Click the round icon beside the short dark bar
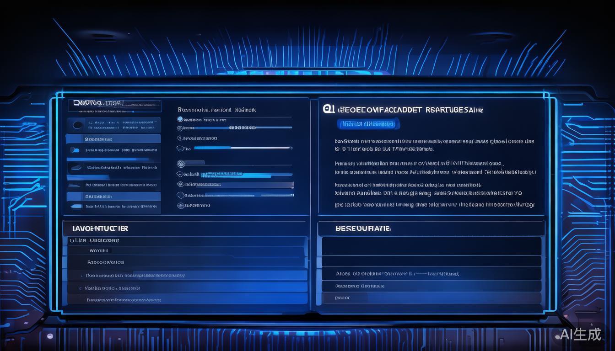Screen dimensions: 615x351 [x=181, y=164]
